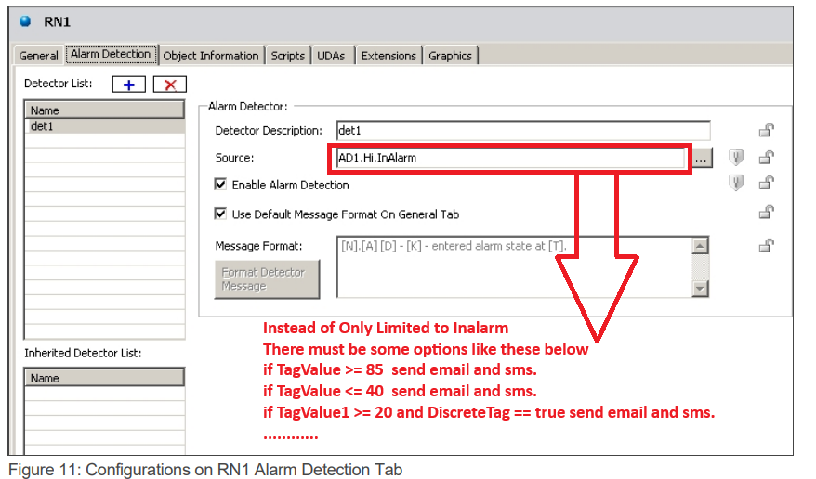Delete detector using red X button
This screenshot has height=479, width=816.
point(169,84)
